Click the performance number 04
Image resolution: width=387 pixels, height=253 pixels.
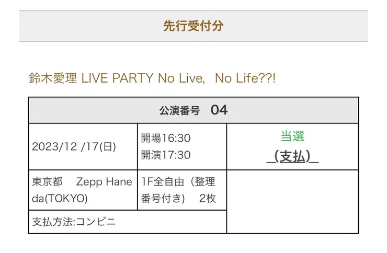tap(219, 110)
